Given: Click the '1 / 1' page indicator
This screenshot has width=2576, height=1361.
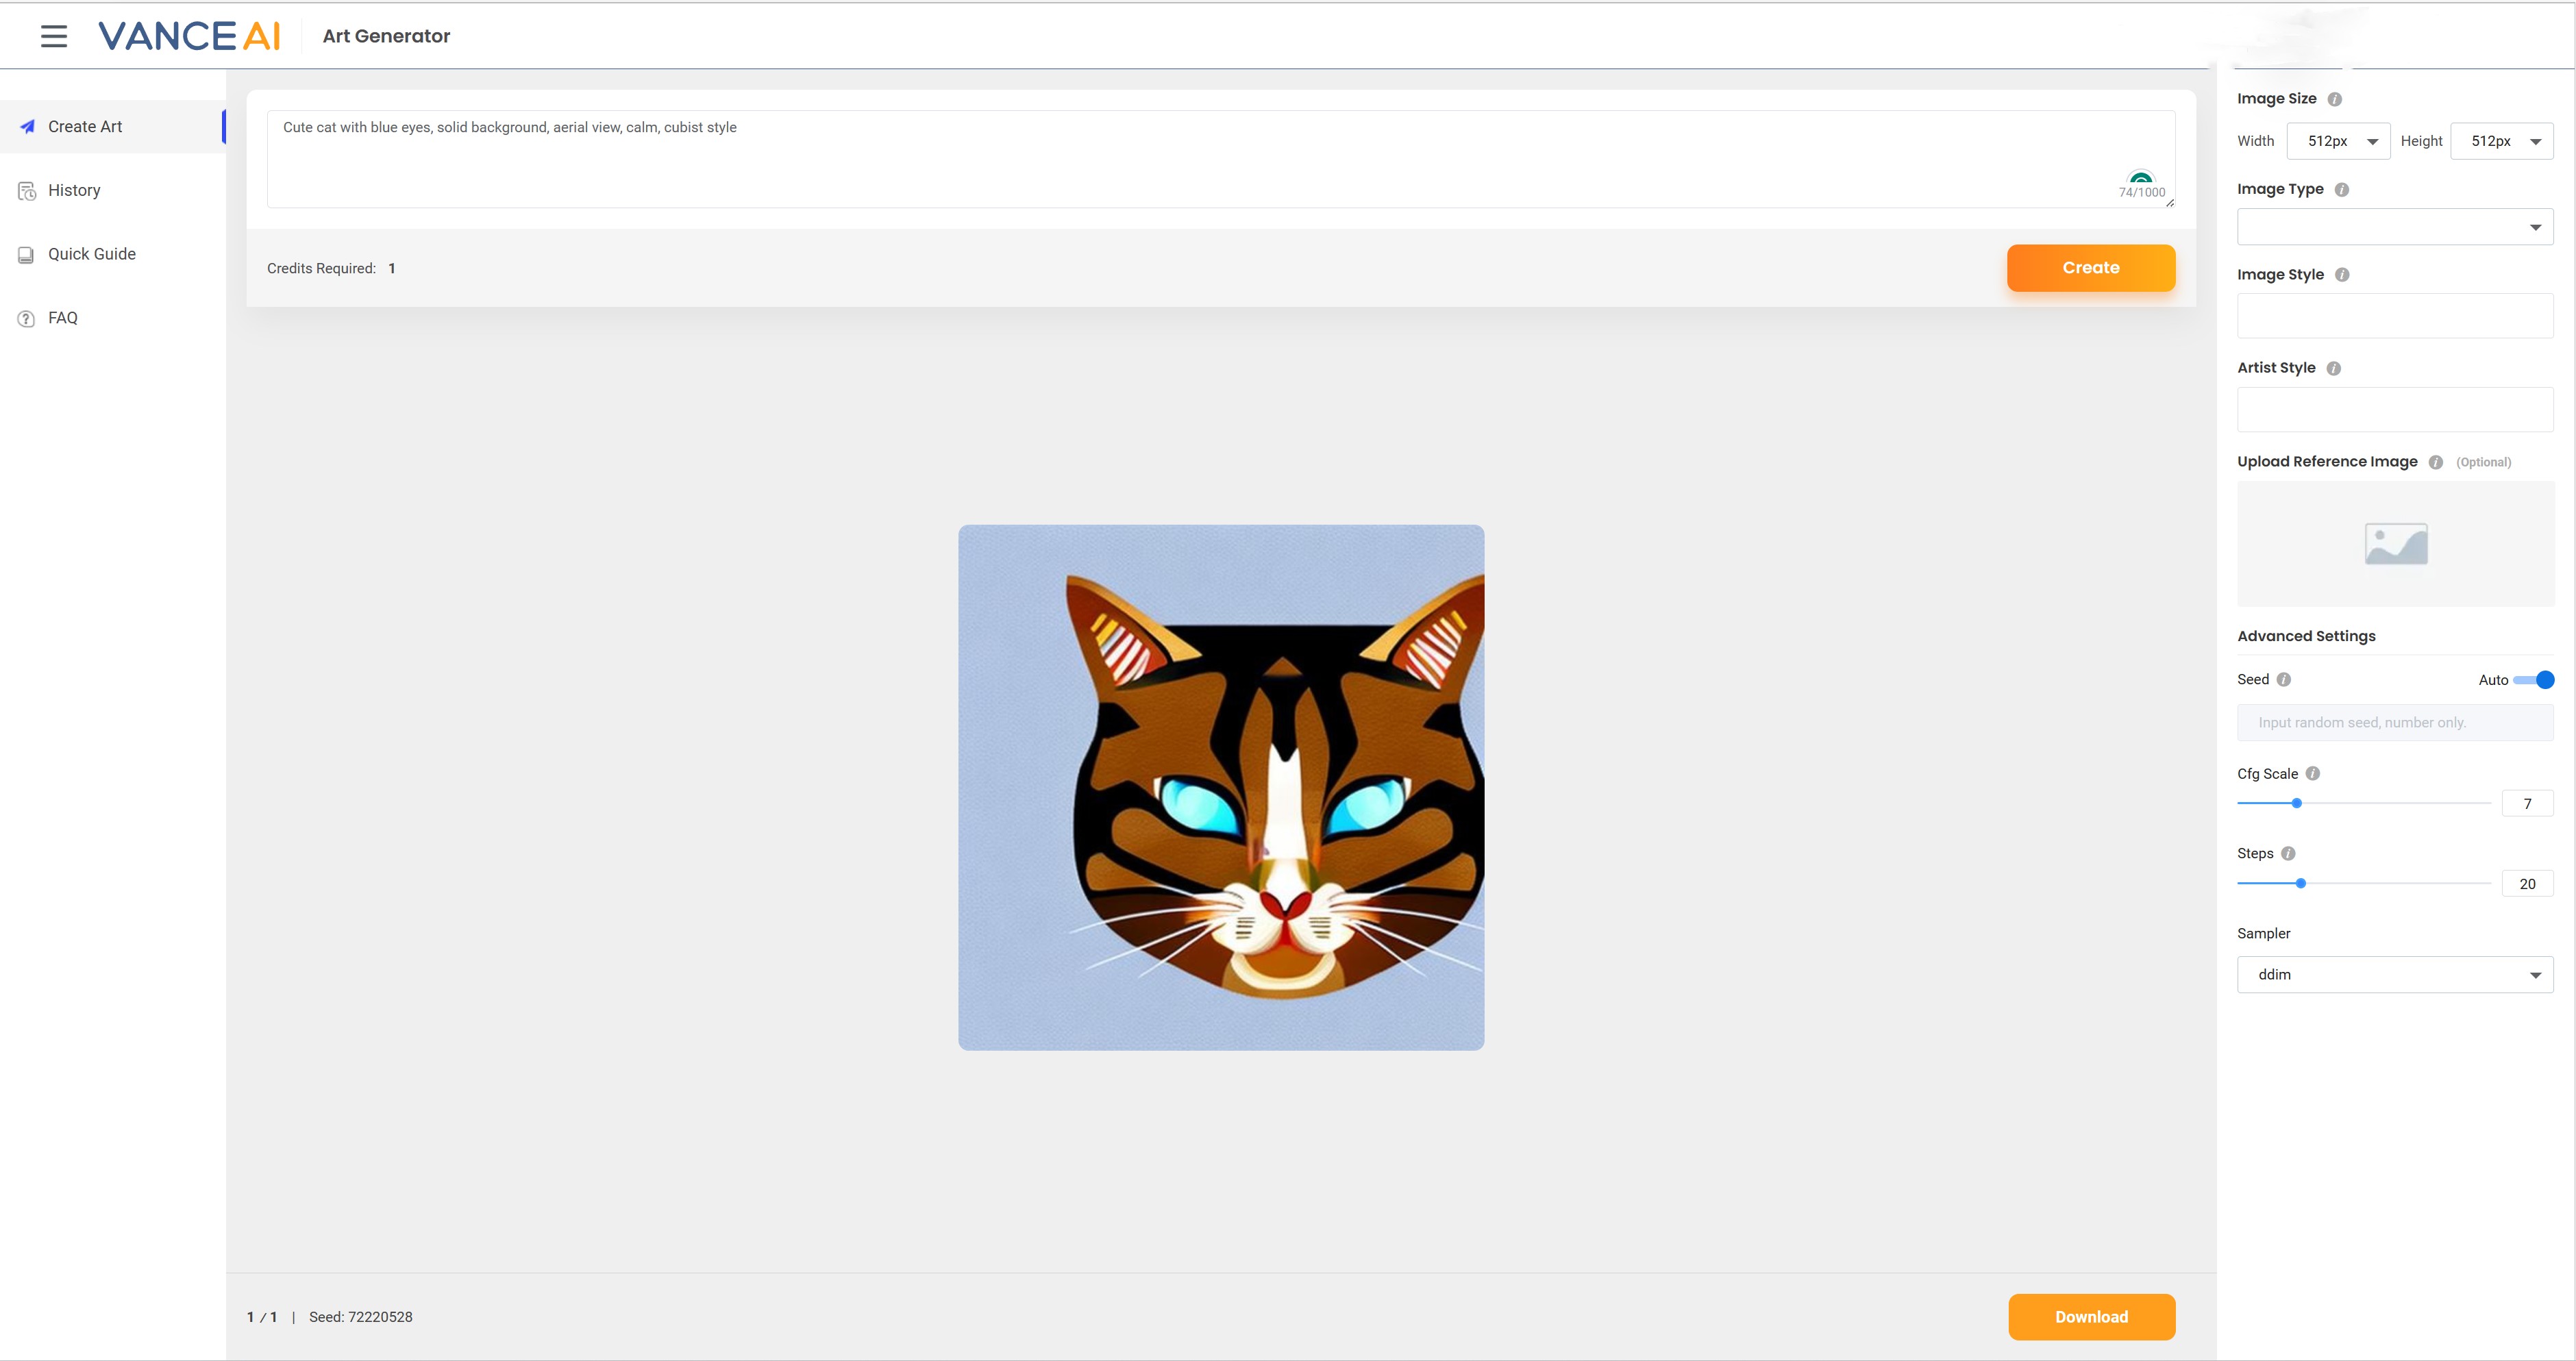Looking at the screenshot, I should tap(262, 1318).
